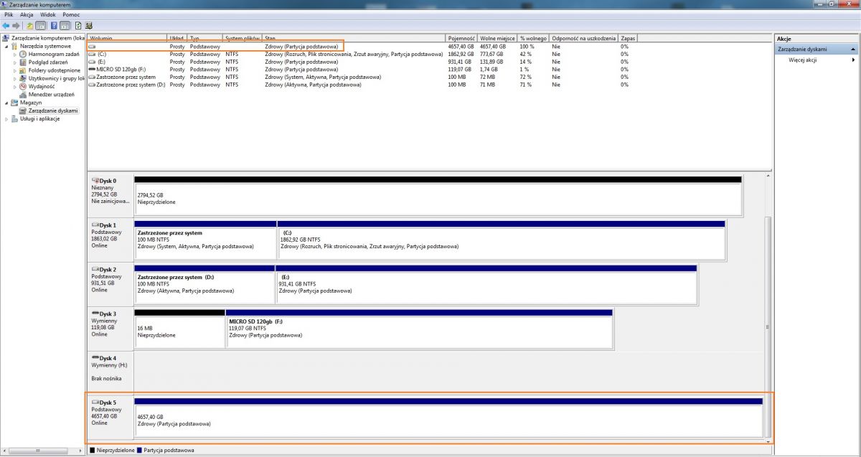Screen dimensions: 861x457
Task: Sort by Odporność na uszkodzenia column header
Action: pos(584,37)
